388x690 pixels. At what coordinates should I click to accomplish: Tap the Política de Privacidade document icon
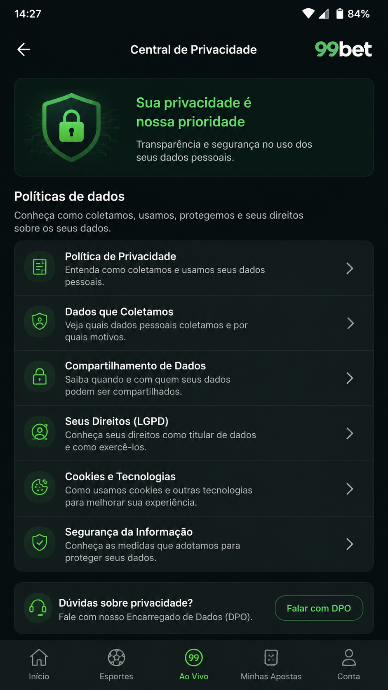pyautogui.click(x=40, y=267)
